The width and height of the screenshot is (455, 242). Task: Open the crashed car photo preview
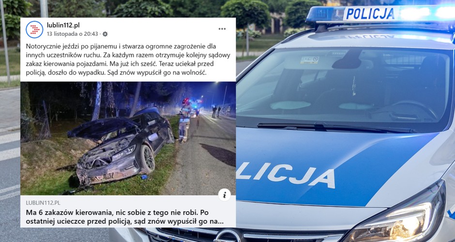point(128,138)
